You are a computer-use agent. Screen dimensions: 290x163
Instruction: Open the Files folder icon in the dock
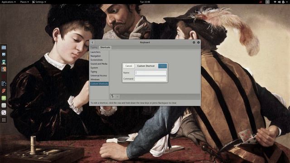4,48
